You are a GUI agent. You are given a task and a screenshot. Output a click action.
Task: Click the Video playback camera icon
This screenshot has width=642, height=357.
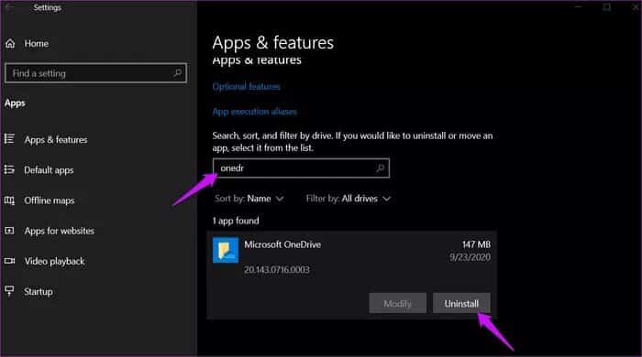9,261
